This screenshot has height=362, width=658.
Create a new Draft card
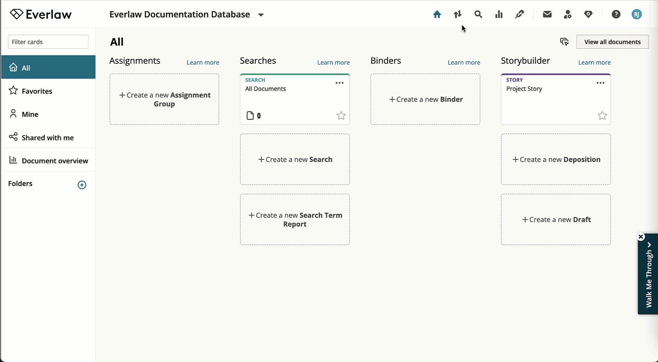[556, 219]
